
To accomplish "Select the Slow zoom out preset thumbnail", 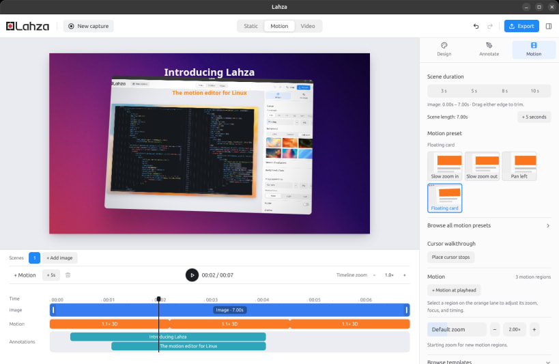I will [x=482, y=166].
